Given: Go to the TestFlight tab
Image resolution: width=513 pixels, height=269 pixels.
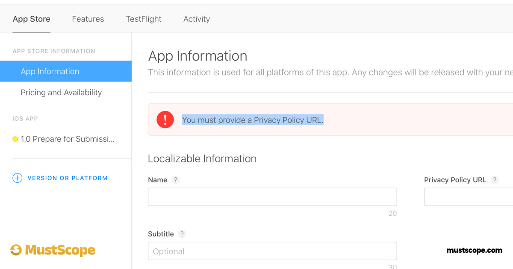Looking at the screenshot, I should click(144, 19).
